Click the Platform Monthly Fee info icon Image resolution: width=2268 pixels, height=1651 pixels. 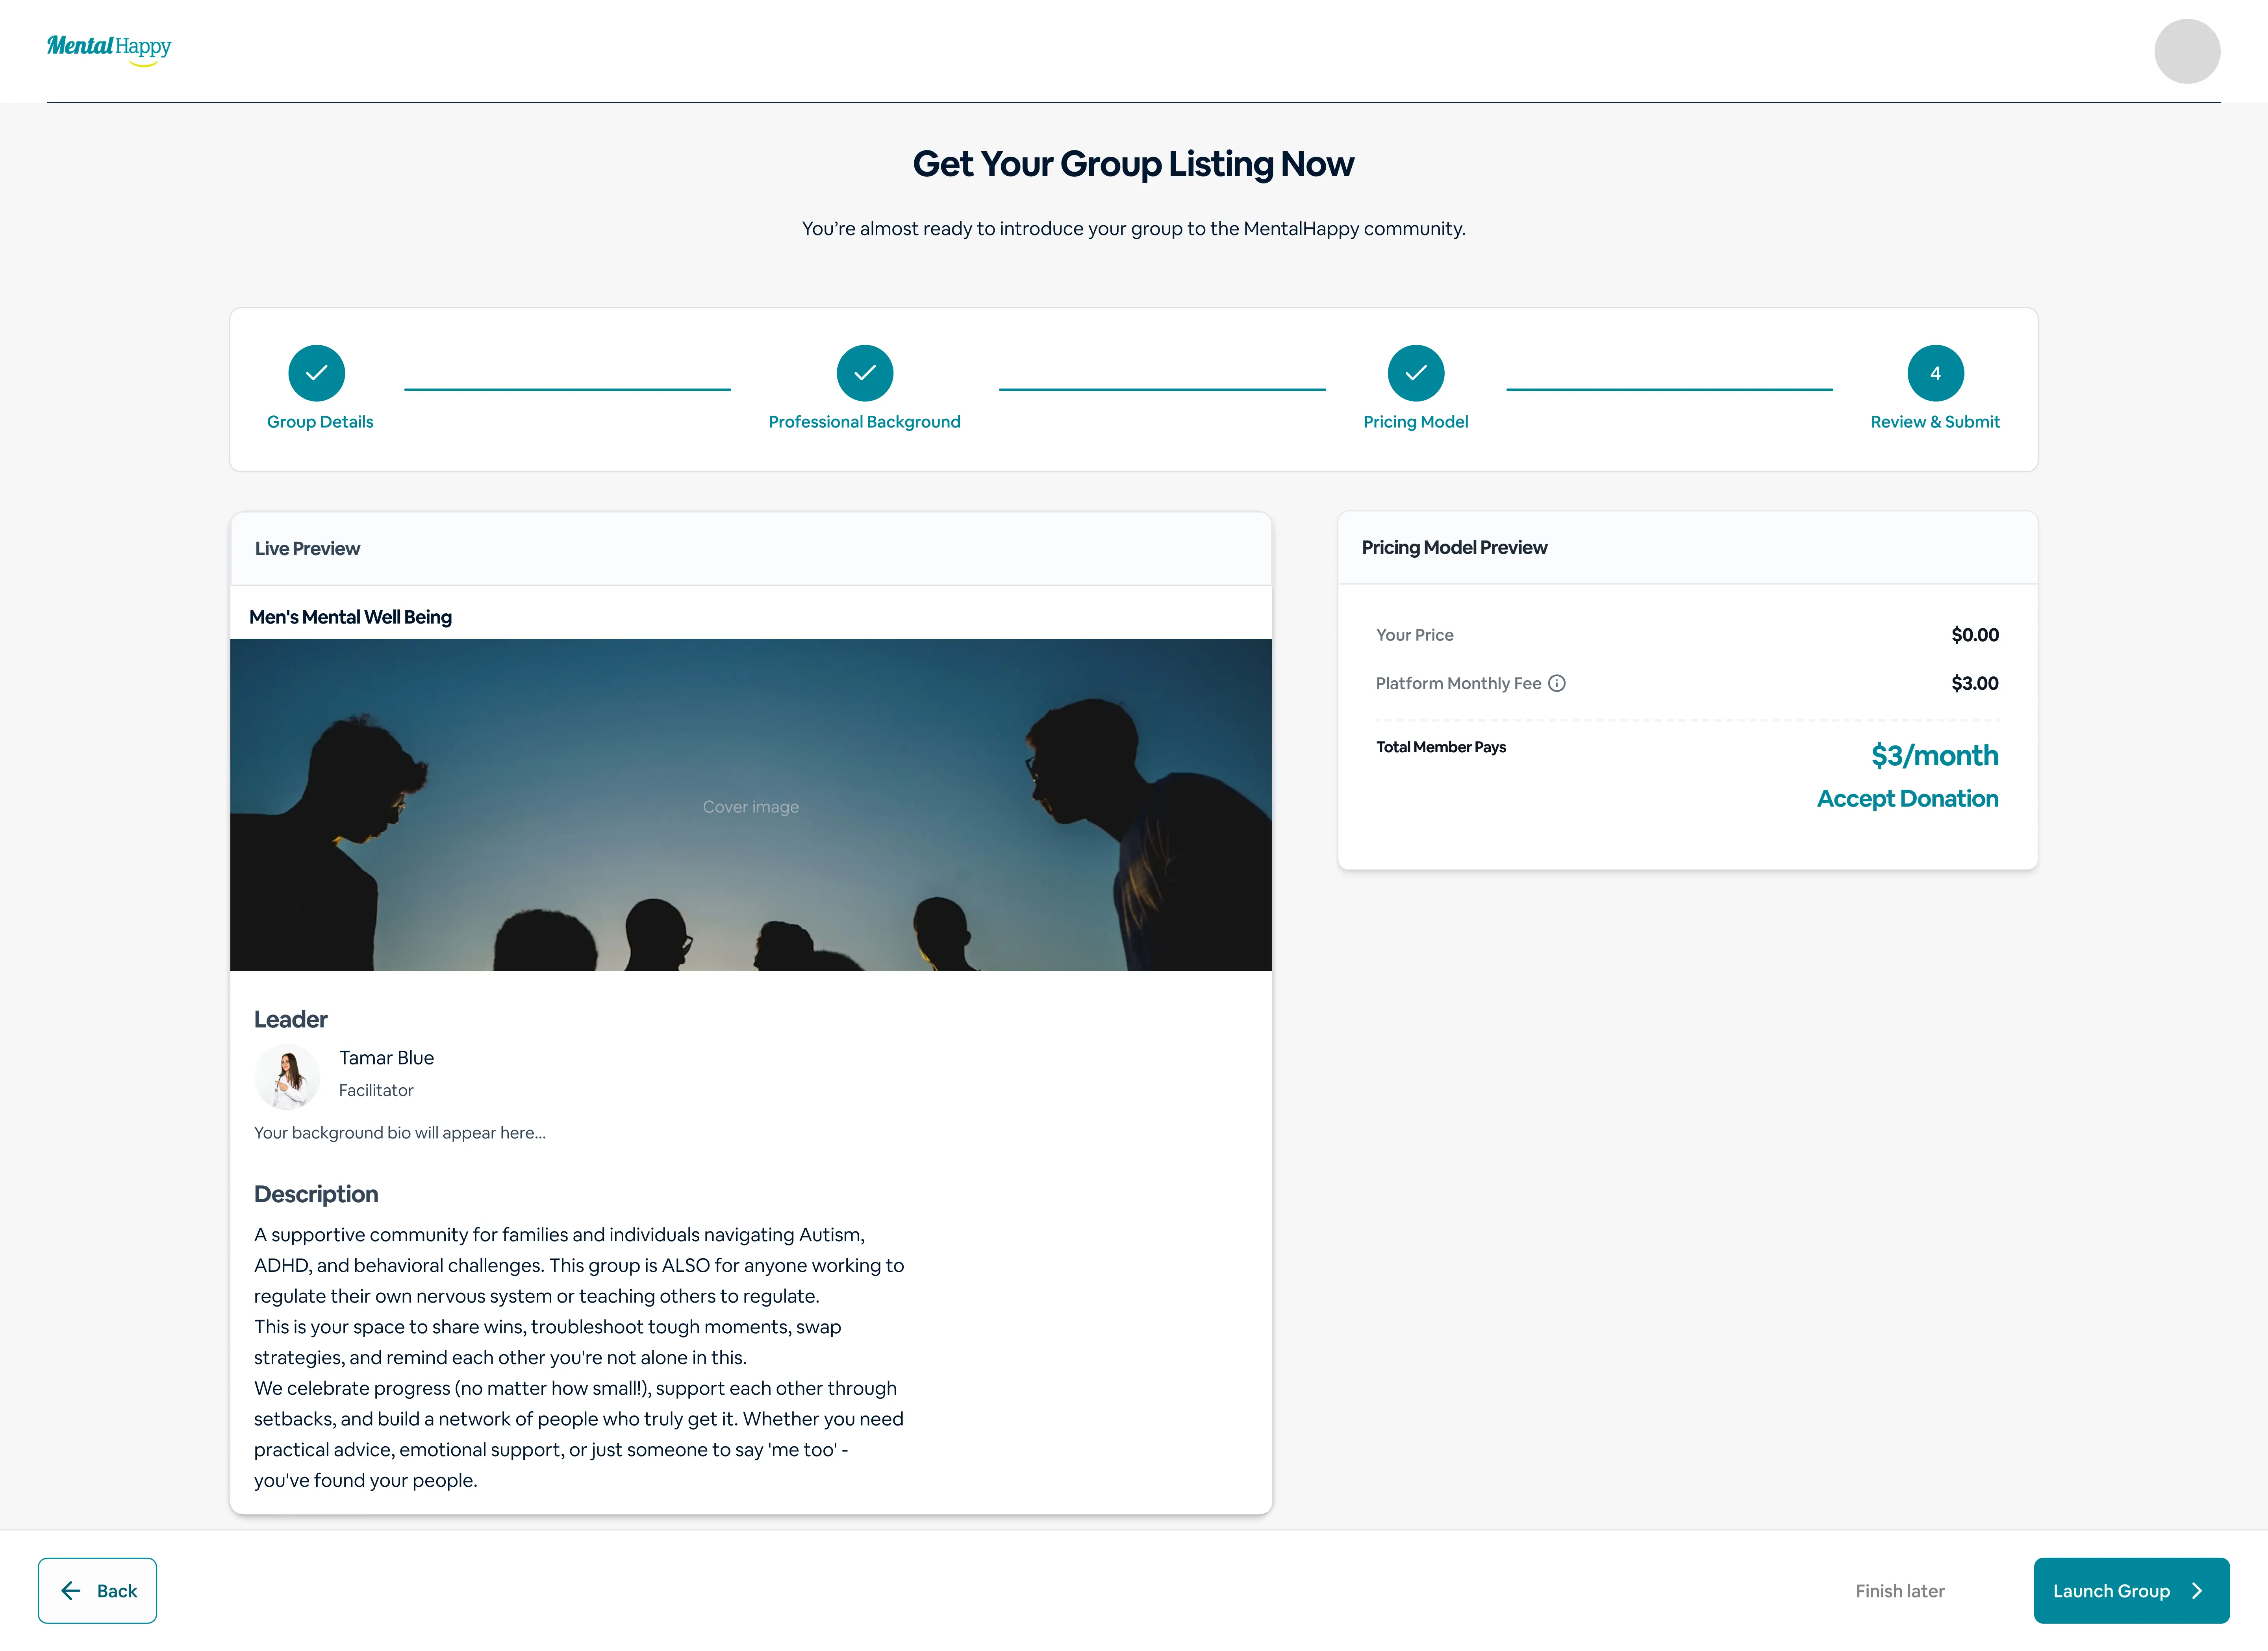1557,683
